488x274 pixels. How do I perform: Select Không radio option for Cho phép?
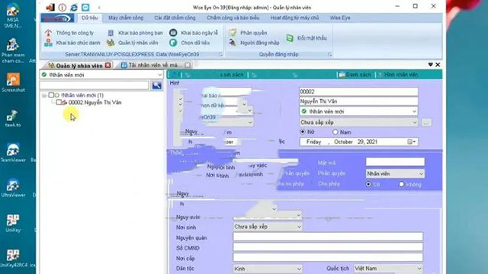(x=402, y=184)
